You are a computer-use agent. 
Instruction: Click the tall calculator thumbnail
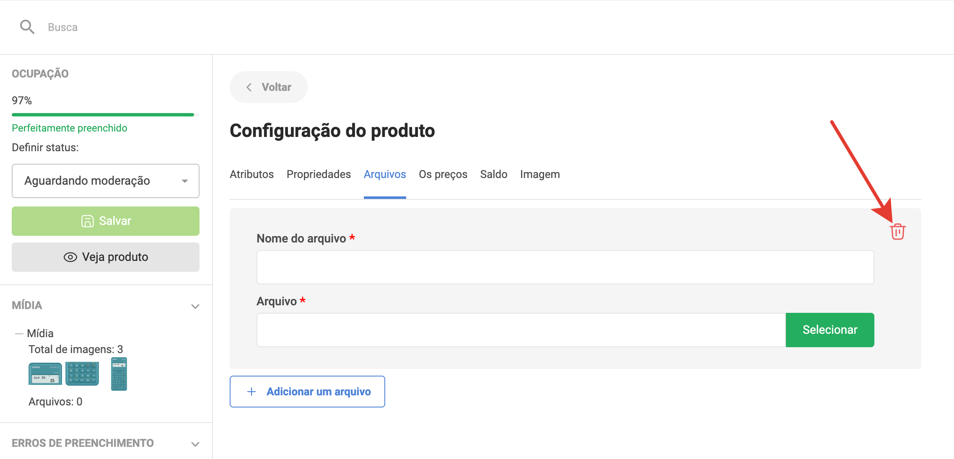119,374
